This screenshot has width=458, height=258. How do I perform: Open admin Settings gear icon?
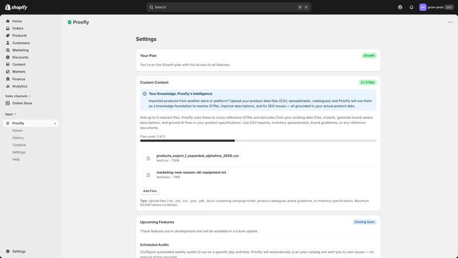click(x=8, y=251)
